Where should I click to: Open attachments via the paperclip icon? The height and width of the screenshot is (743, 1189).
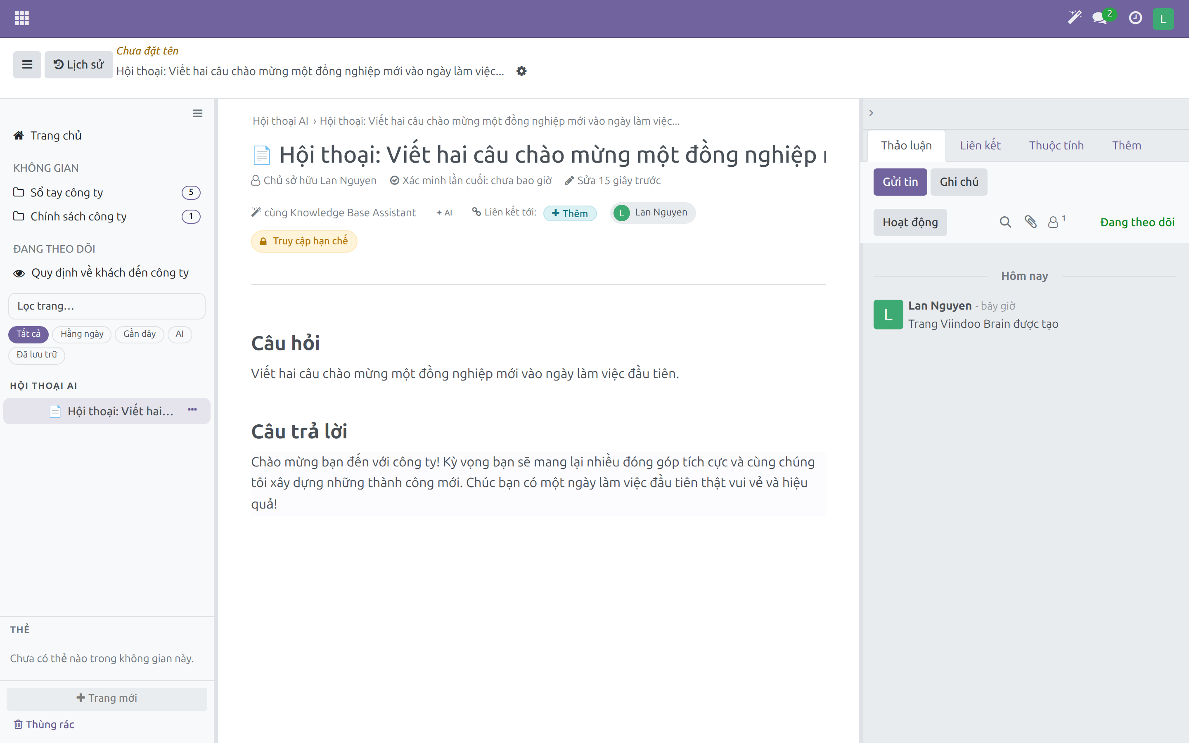(1030, 222)
